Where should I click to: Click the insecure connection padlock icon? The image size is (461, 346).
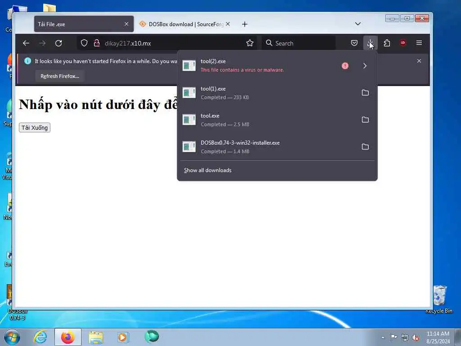[x=96, y=43]
